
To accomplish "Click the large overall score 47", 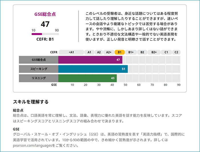I will (45, 24).
